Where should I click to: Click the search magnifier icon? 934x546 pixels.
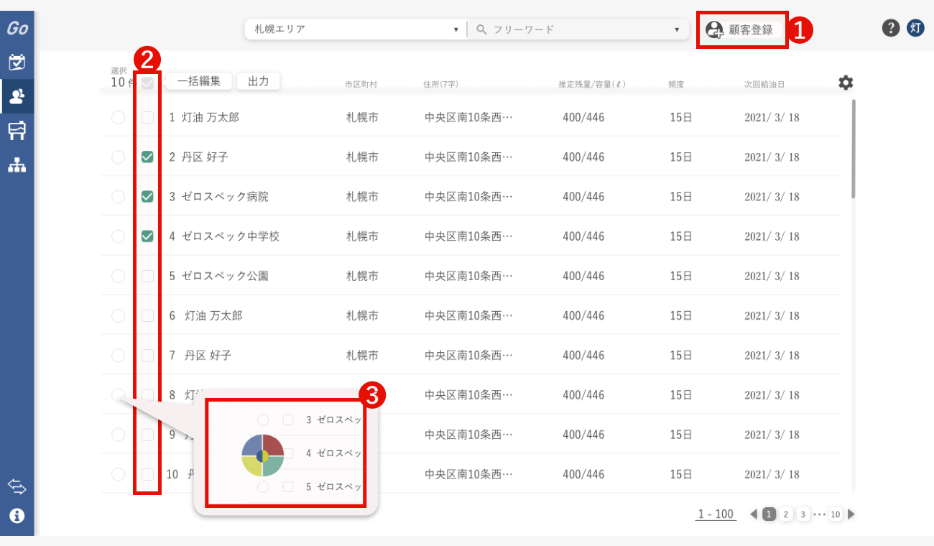(481, 29)
